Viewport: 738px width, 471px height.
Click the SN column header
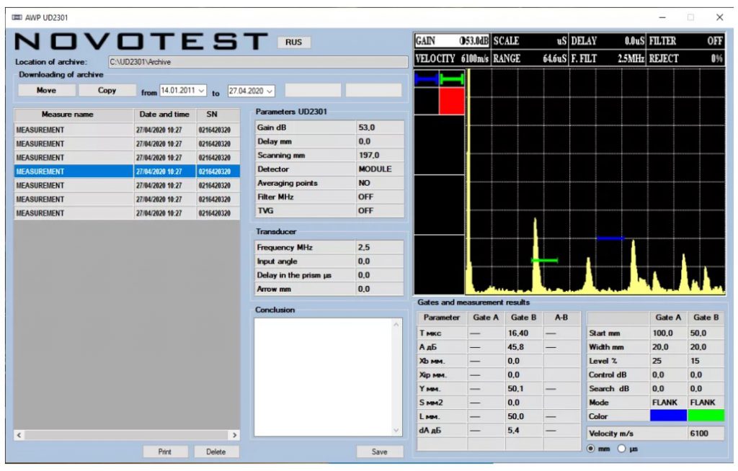pyautogui.click(x=217, y=115)
